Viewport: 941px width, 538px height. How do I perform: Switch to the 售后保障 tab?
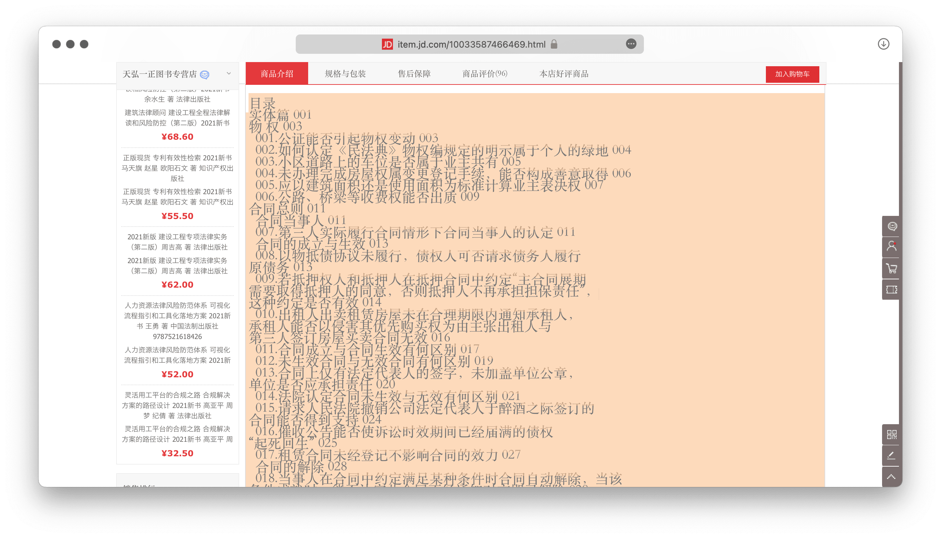tap(414, 73)
